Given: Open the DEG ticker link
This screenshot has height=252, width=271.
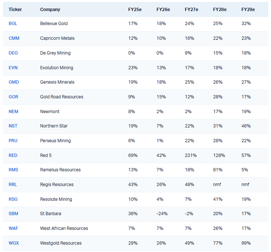Looking at the screenshot, I should point(13,53).
